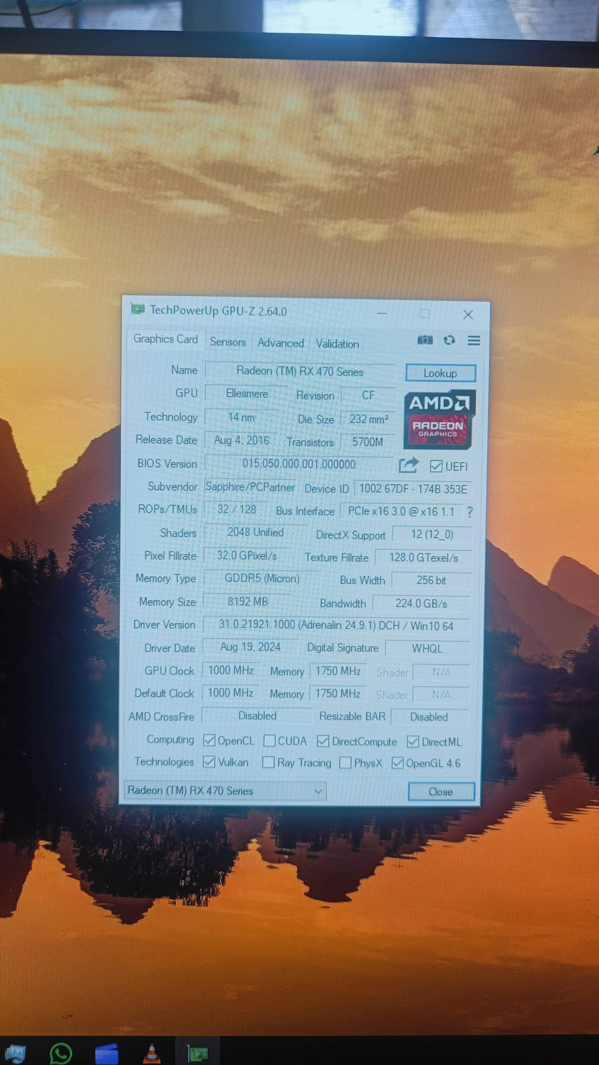
Task: Click the Lookup button
Action: click(x=441, y=373)
